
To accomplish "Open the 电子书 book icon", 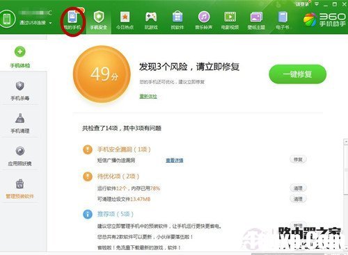I will [283, 17].
